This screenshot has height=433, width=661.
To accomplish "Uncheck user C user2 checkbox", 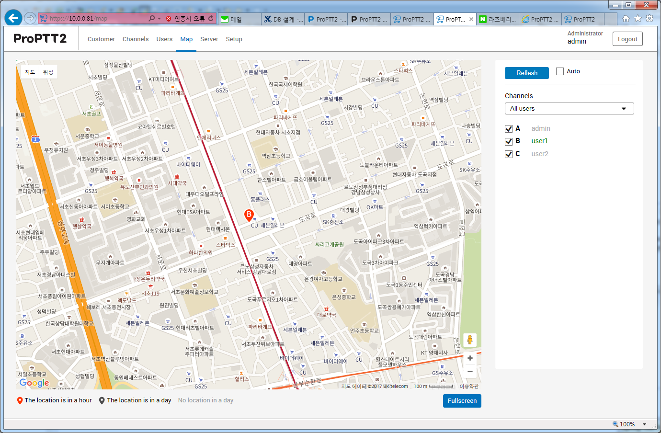I will [509, 154].
